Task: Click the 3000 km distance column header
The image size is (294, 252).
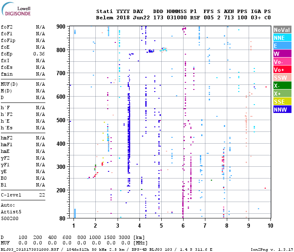Action: point(124,237)
